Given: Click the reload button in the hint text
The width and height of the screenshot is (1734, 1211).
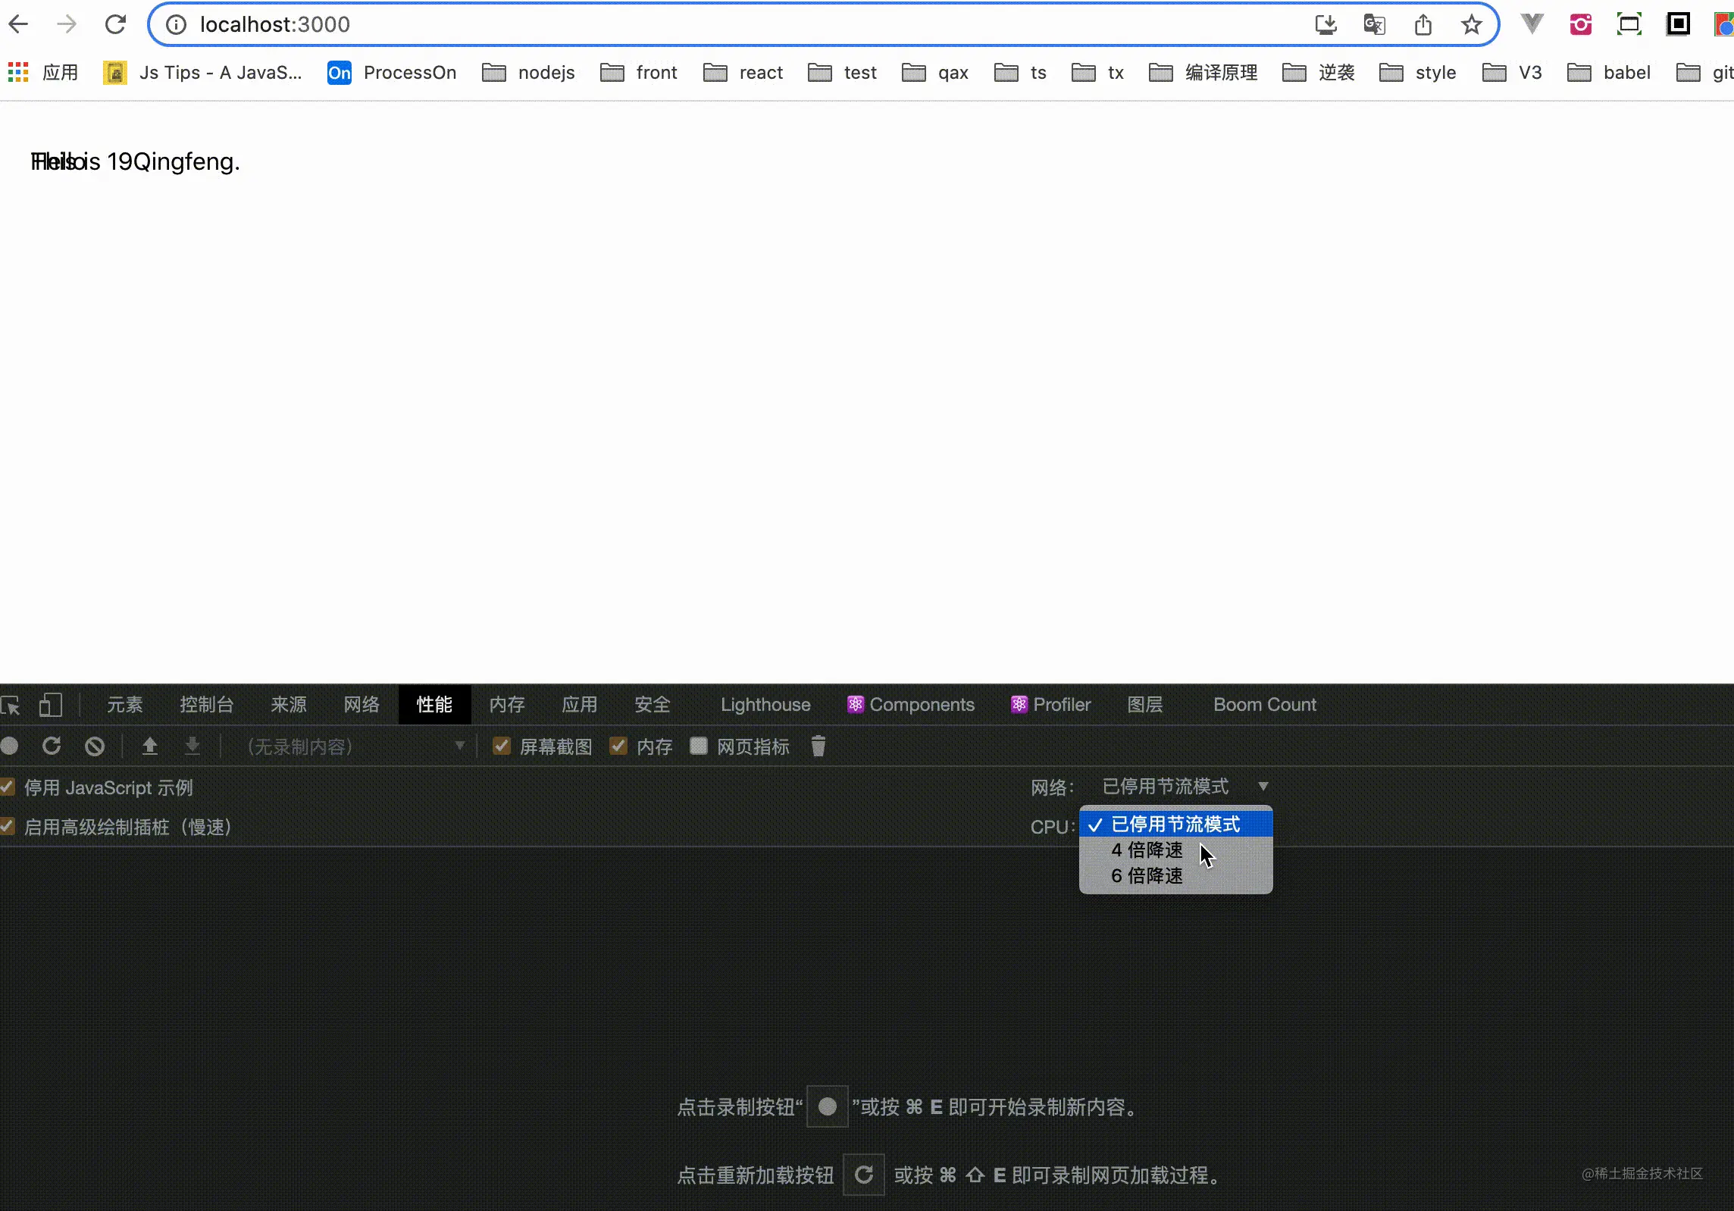Looking at the screenshot, I should (x=864, y=1175).
